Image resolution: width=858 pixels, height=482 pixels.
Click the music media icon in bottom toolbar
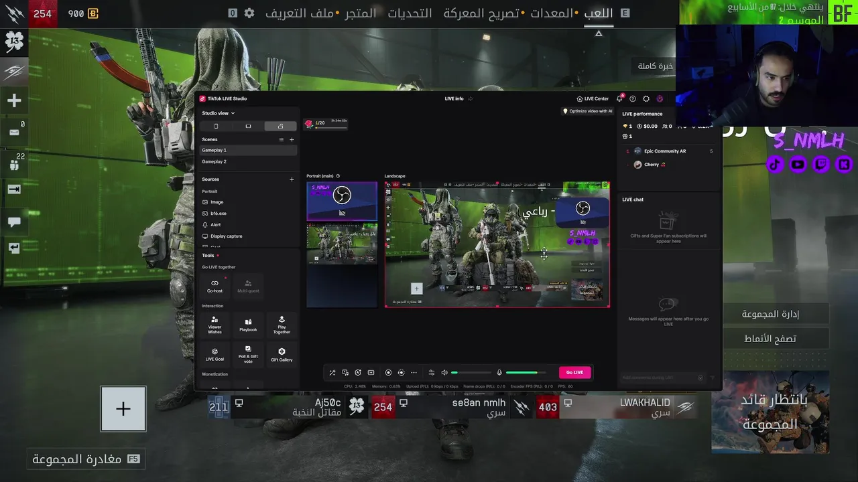[345, 372]
